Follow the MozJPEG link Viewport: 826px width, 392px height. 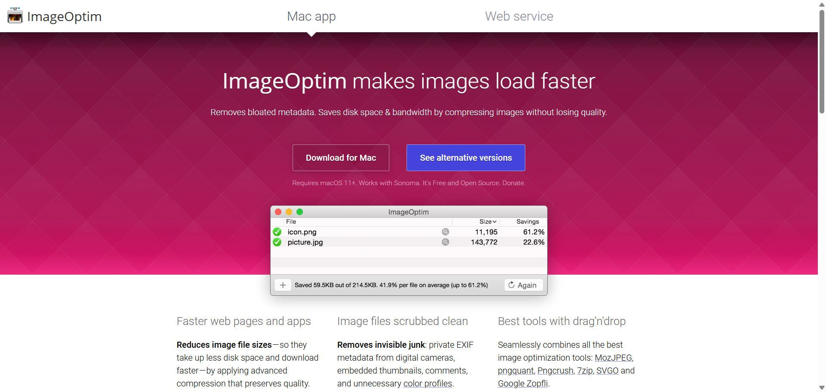point(613,358)
